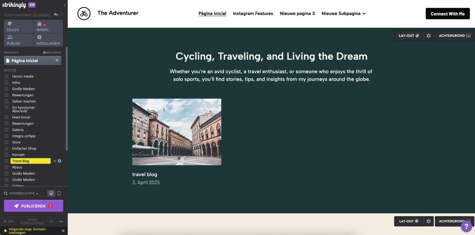Select the About section

pyautogui.click(x=17, y=167)
